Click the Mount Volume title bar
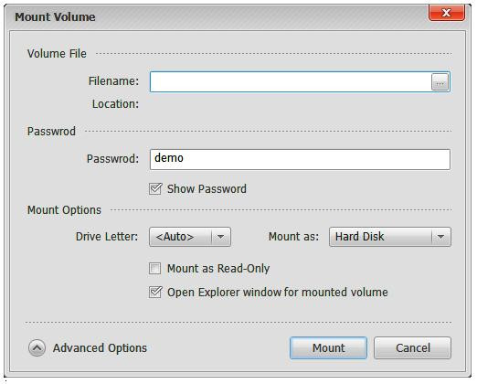477x384 pixels. 213,16
